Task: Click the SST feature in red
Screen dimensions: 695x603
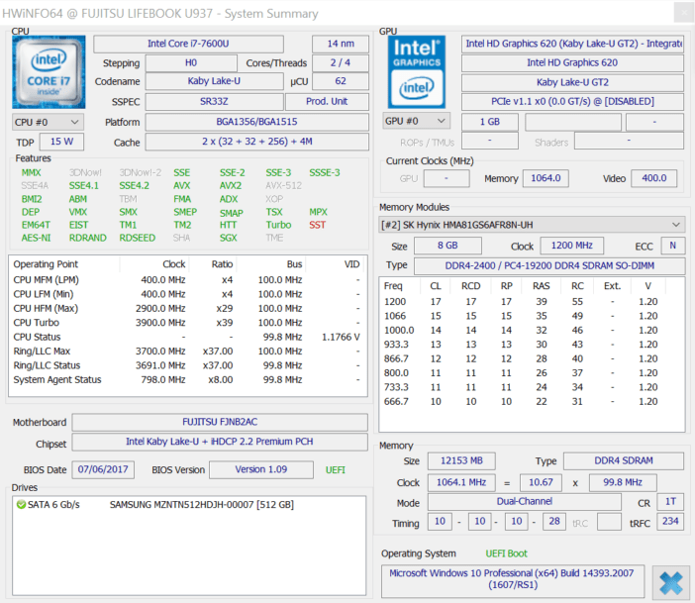Action: click(x=318, y=225)
